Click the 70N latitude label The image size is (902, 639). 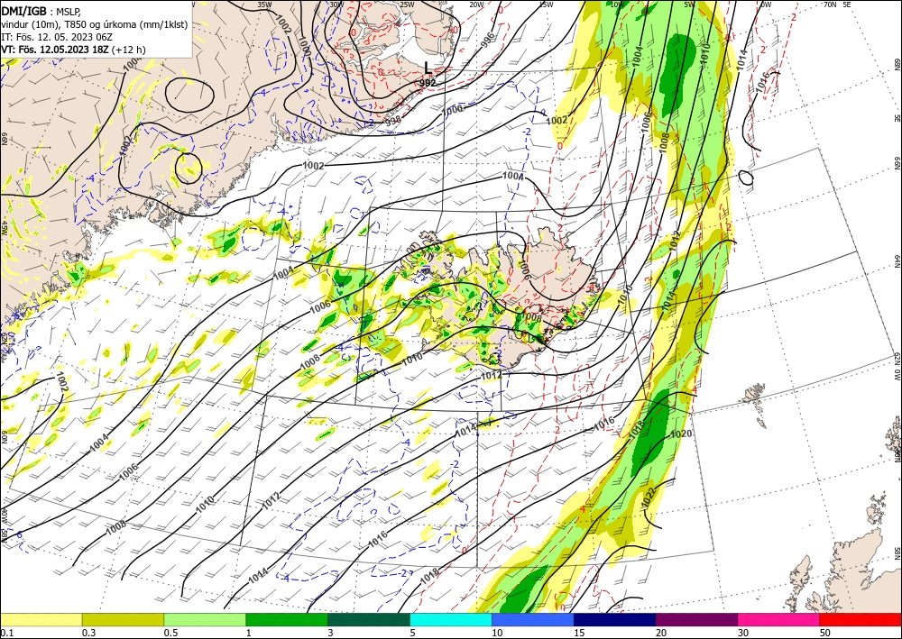click(x=830, y=4)
